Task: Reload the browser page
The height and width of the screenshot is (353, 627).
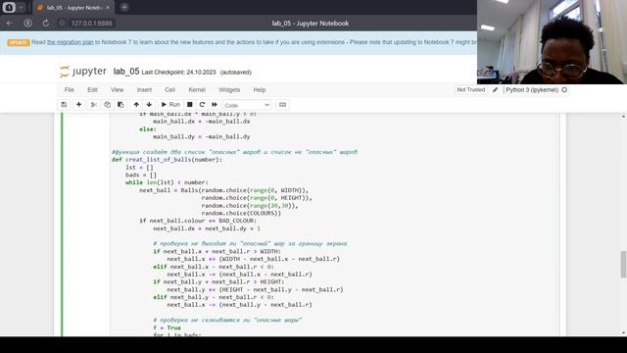Action: pyautogui.click(x=46, y=24)
